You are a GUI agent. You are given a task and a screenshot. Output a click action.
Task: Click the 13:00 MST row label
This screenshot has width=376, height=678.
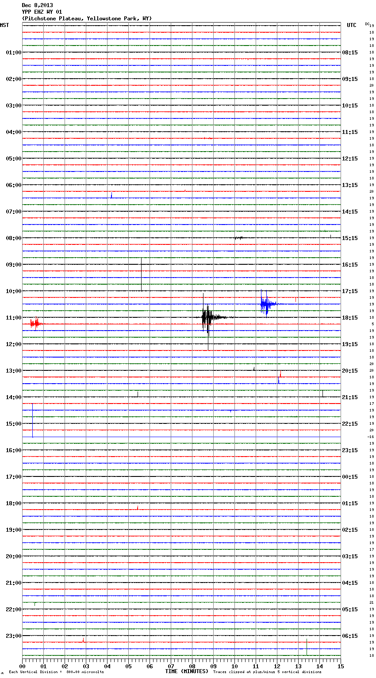[14, 371]
